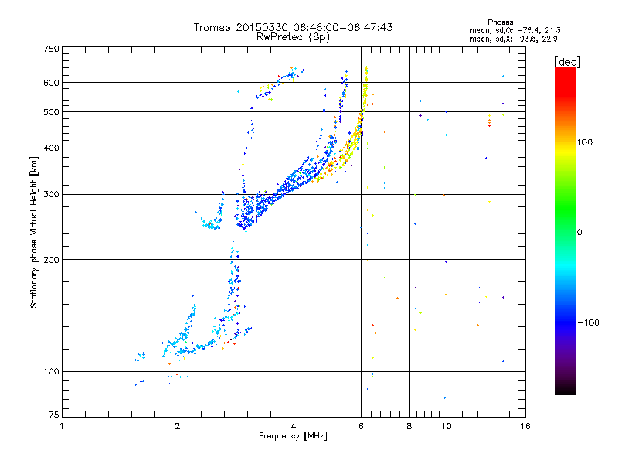Screen dimensions: 618x464
Task: Click the 'mean, sd,O: -76.4, 21.3' statistic
Action: [x=514, y=30]
